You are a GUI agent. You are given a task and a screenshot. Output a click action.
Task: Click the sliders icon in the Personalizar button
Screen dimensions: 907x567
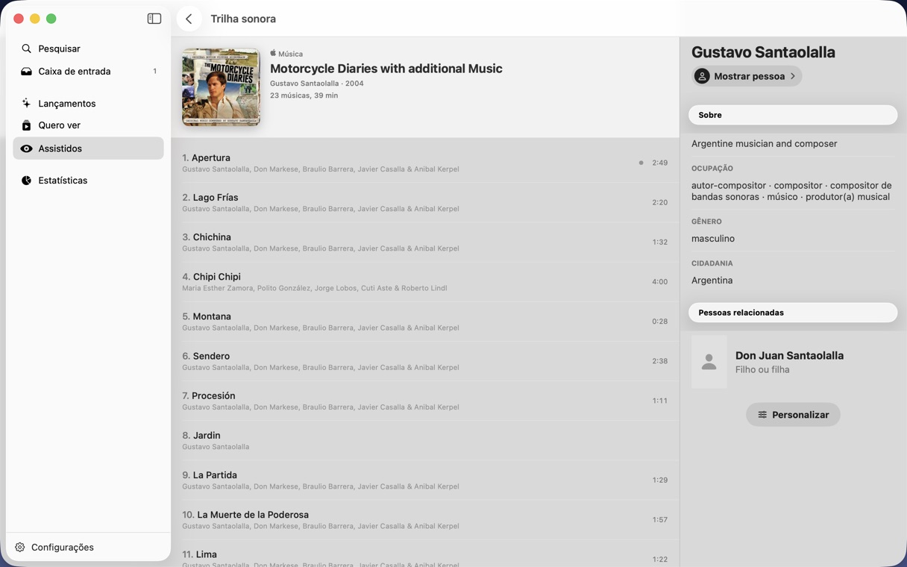coord(762,415)
